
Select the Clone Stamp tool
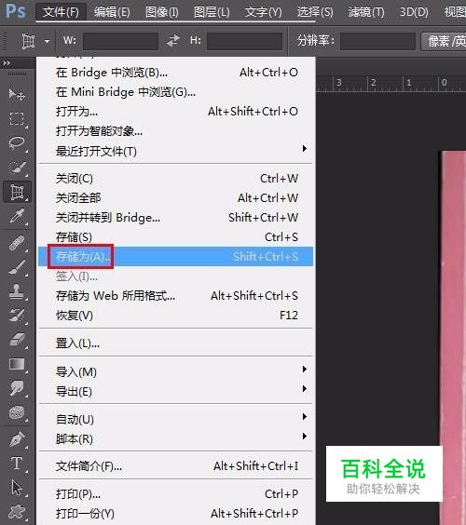click(16, 291)
